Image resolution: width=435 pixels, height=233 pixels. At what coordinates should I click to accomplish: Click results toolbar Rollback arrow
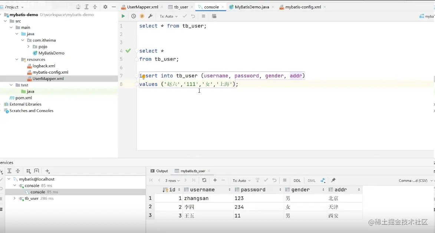coord(274,180)
